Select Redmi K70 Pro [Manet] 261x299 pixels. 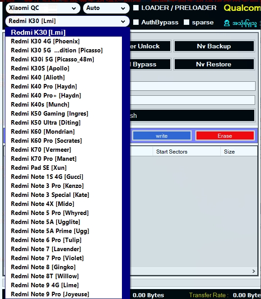coord(64,159)
